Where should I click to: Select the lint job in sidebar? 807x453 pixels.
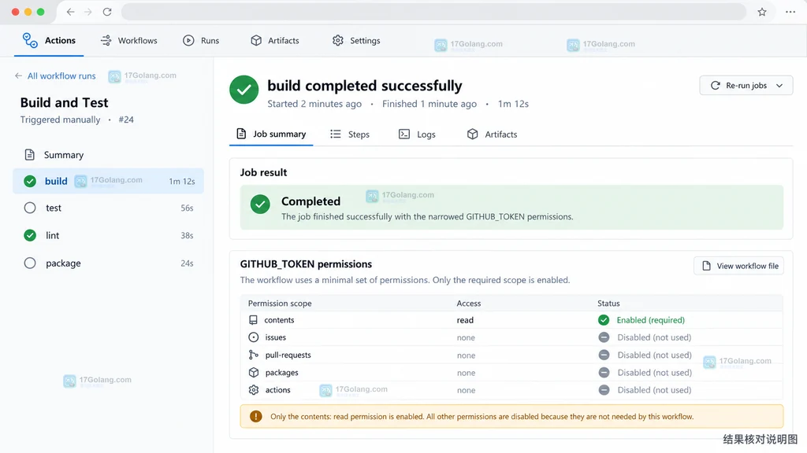click(108, 235)
